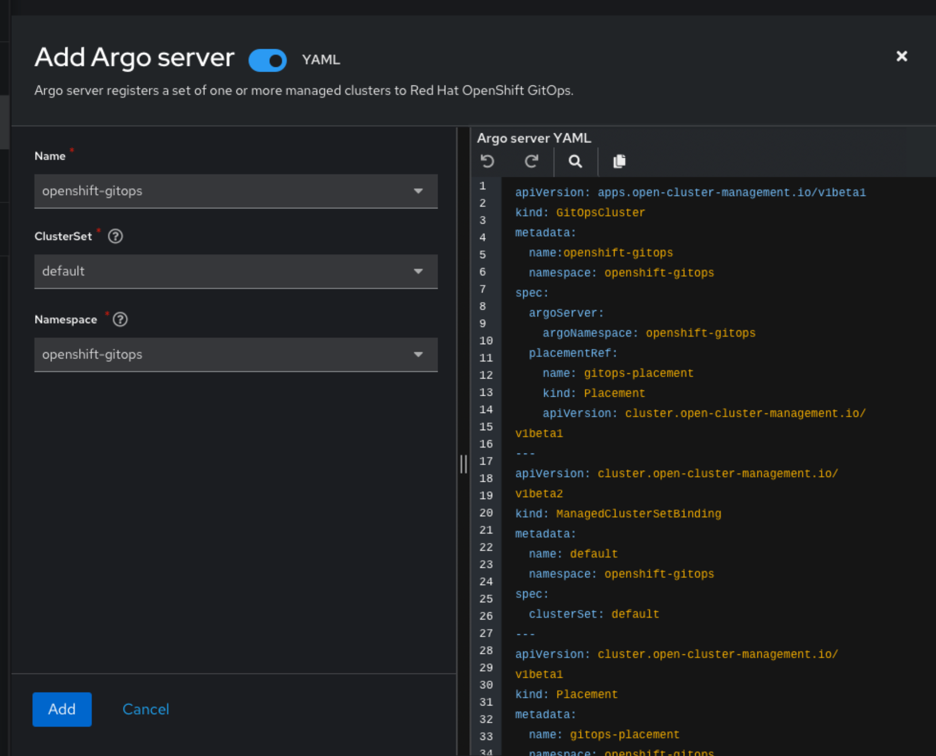Click the redo icon in YAML editor
The height and width of the screenshot is (756, 936).
point(531,162)
